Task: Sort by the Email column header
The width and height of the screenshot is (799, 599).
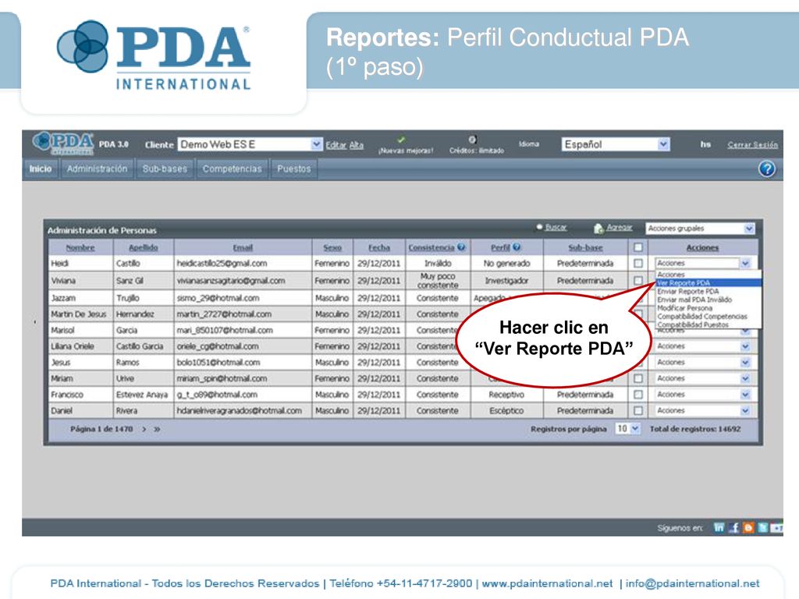Action: [243, 247]
